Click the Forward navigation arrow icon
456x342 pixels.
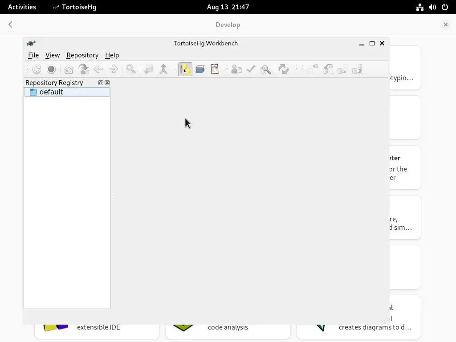[x=113, y=69]
